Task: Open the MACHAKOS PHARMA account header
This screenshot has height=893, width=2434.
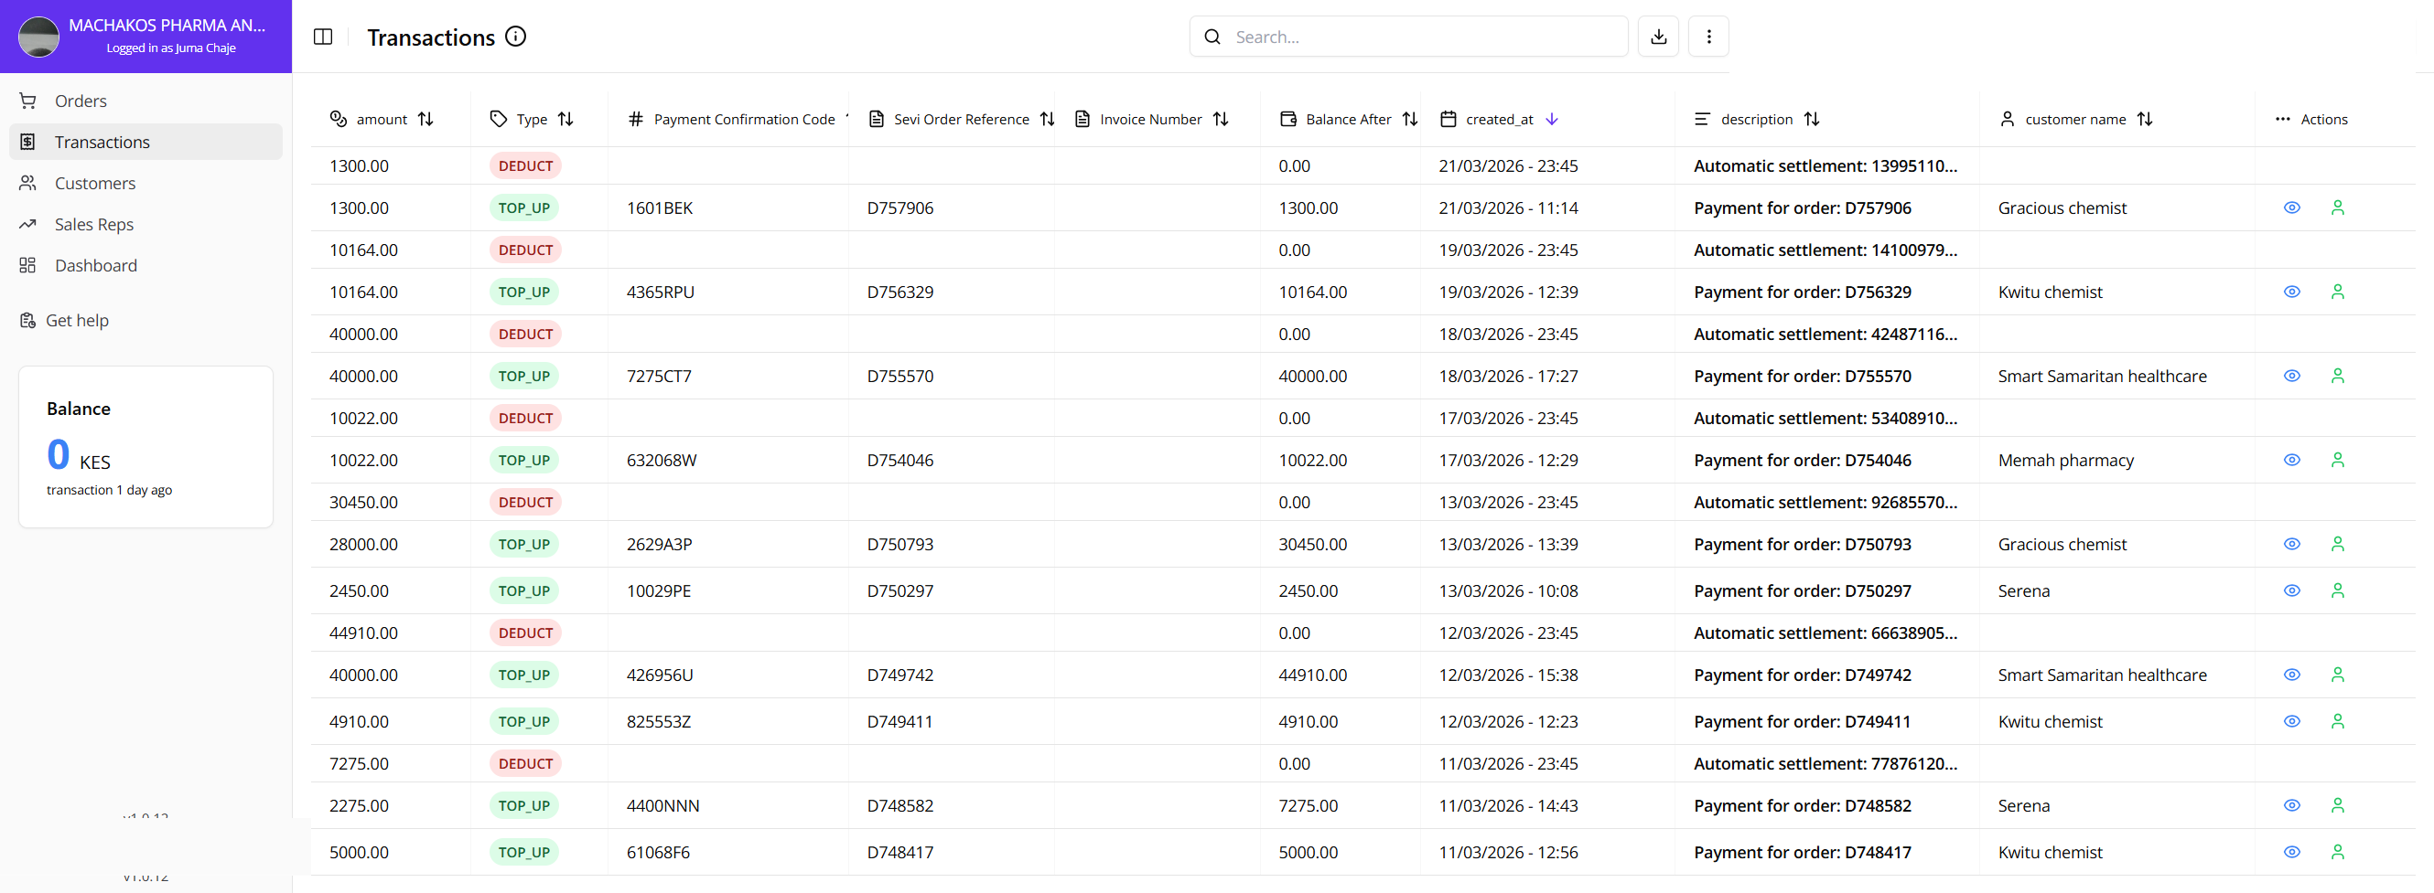Action: 145,36
